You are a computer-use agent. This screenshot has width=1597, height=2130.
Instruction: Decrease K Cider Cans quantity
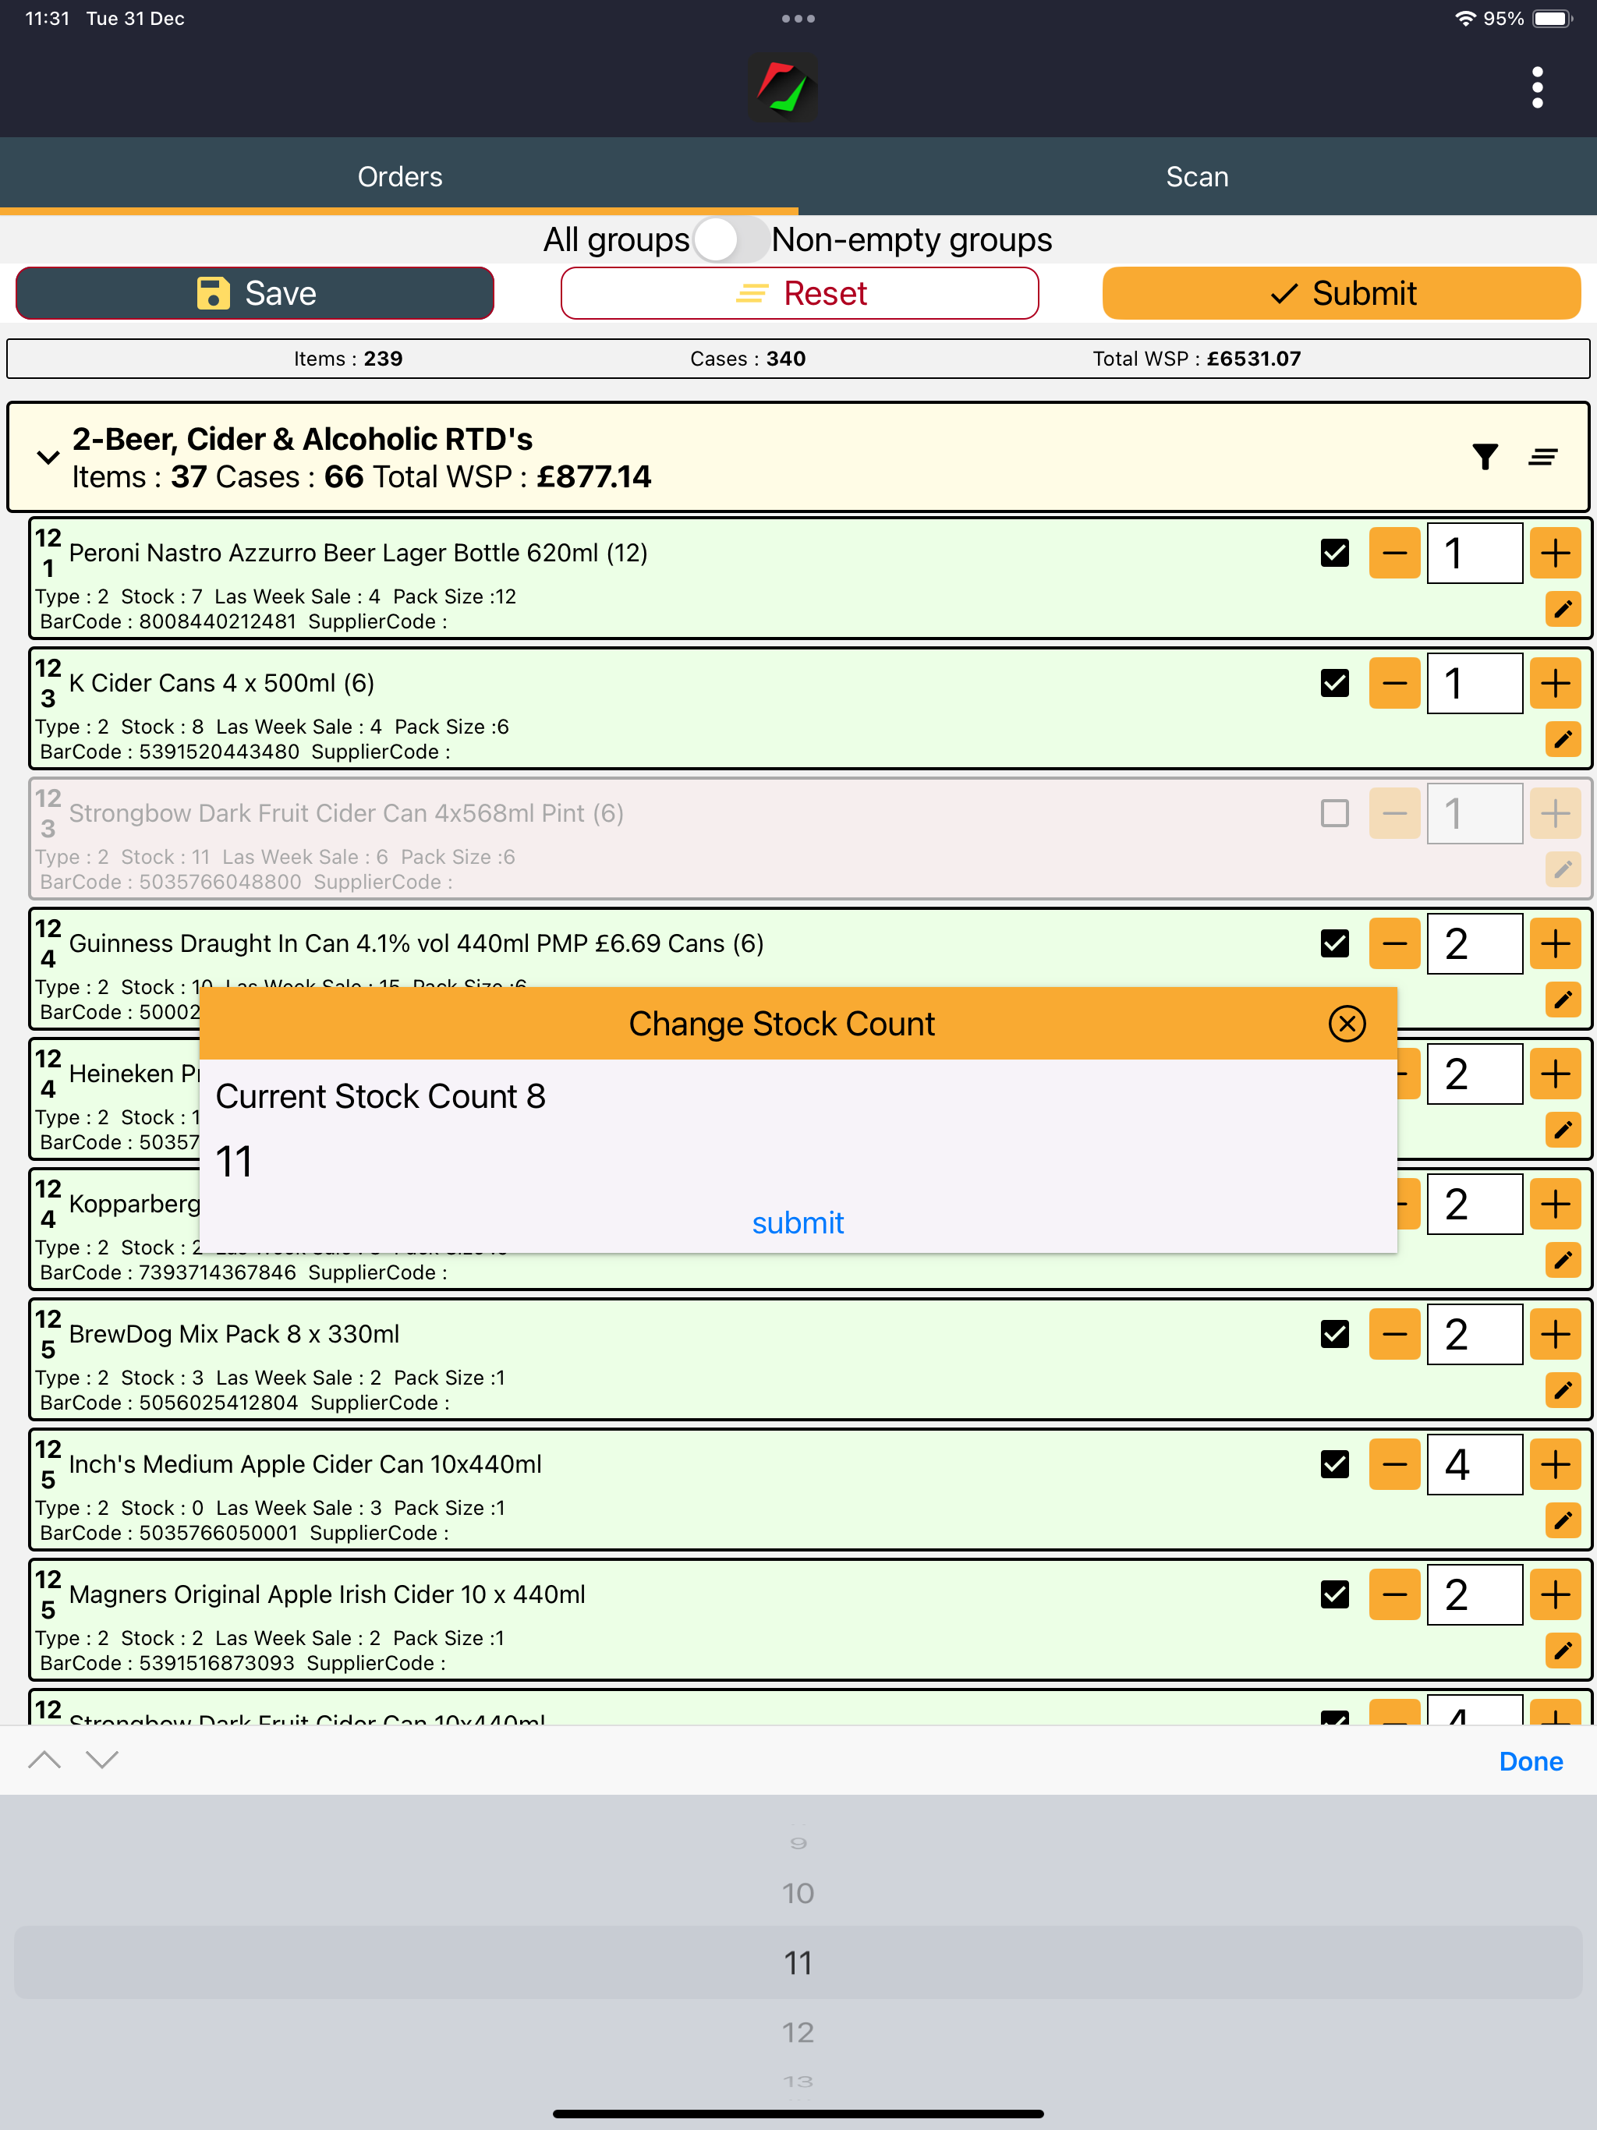pos(1395,683)
